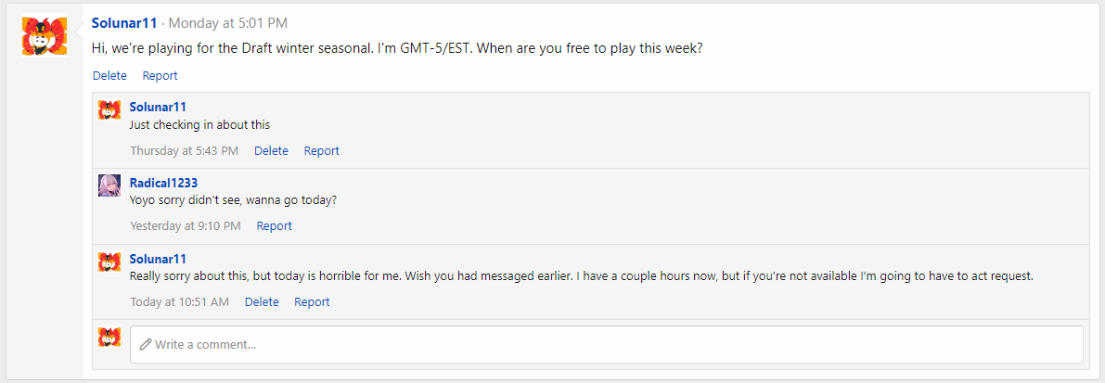The height and width of the screenshot is (383, 1105).
Task: Report the 'Really sorry about this' comment
Action: pos(312,301)
